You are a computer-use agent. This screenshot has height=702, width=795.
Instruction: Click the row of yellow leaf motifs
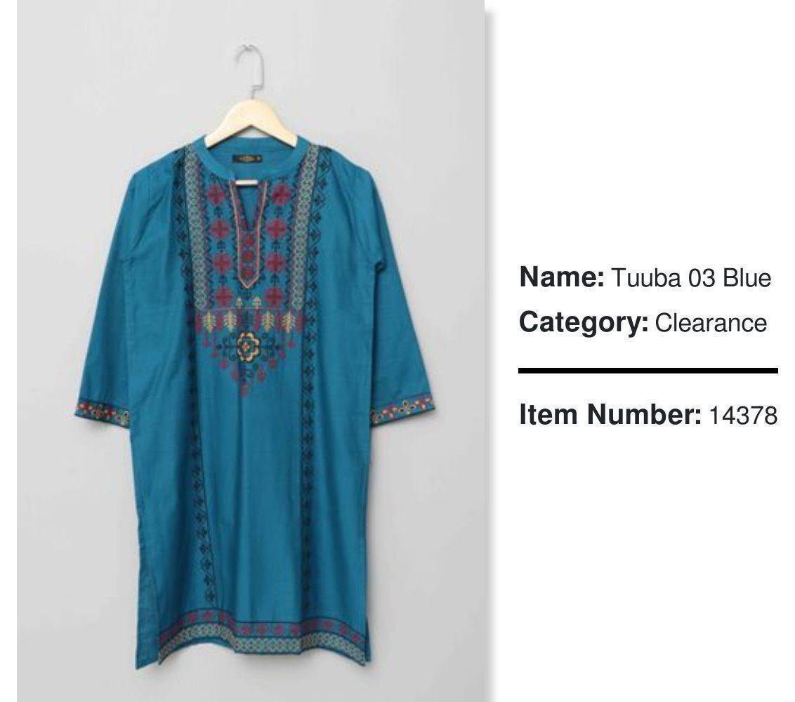249,320
